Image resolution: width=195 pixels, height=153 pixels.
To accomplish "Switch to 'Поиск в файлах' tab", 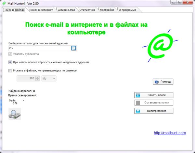I will coord(14,10).
